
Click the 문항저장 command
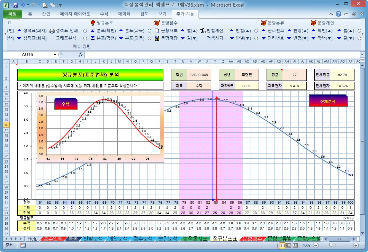click(x=166, y=38)
